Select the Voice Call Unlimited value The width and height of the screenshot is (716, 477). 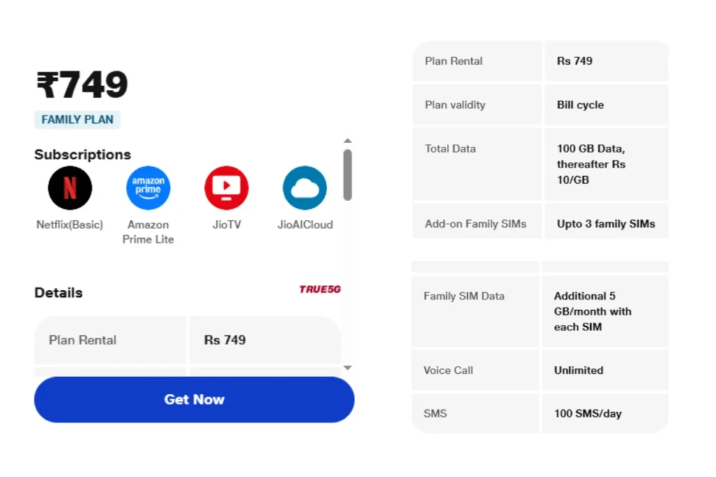pos(578,370)
